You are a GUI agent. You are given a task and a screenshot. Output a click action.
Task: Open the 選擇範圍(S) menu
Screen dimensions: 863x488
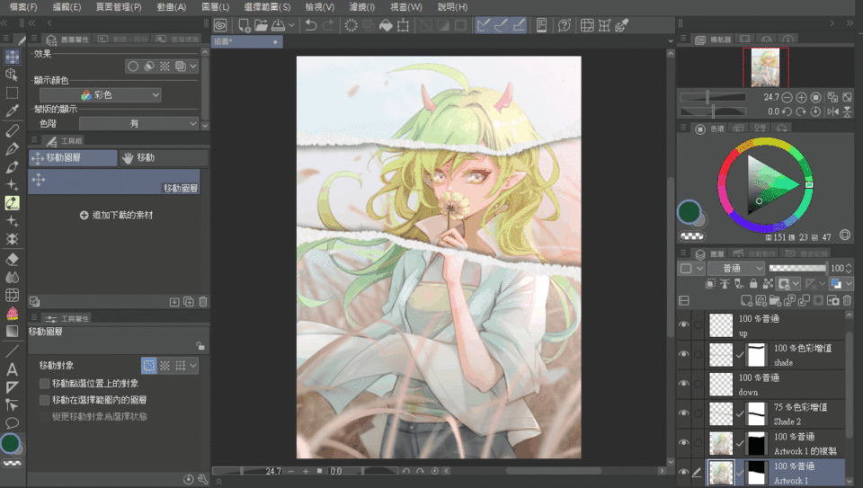coord(268,7)
